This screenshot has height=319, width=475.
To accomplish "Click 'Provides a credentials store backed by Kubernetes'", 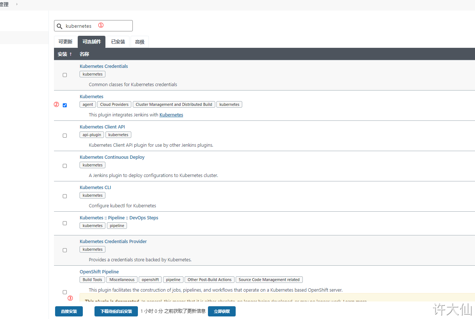I will (140, 260).
